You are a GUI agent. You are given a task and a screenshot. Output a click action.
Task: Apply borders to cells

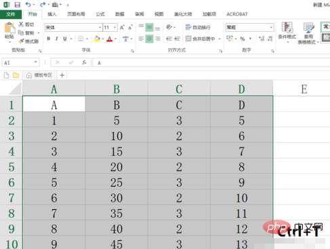(81, 39)
